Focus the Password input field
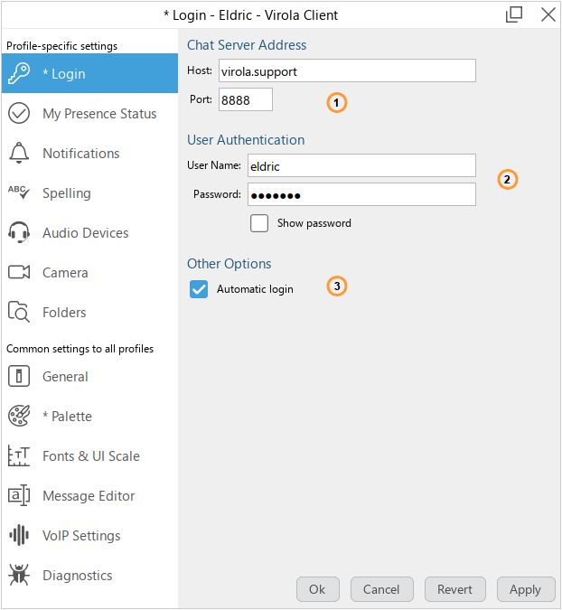The height and width of the screenshot is (610, 562). (361, 194)
